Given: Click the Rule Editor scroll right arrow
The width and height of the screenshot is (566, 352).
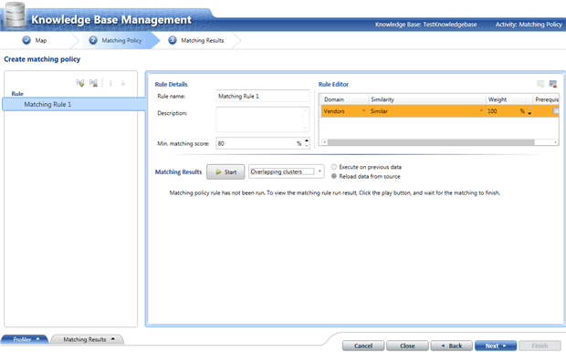Looking at the screenshot, I should (x=556, y=142).
